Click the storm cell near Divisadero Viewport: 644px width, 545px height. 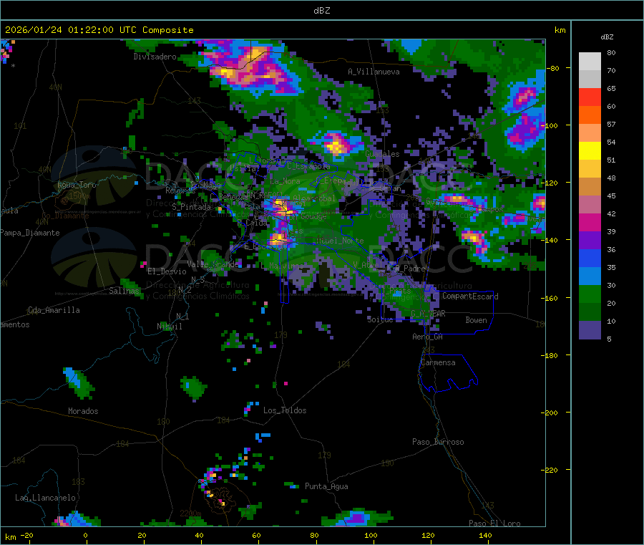click(x=251, y=68)
